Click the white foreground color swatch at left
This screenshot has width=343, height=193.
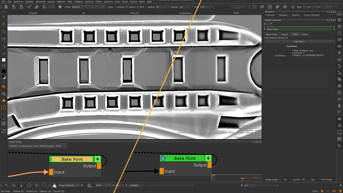(4, 60)
